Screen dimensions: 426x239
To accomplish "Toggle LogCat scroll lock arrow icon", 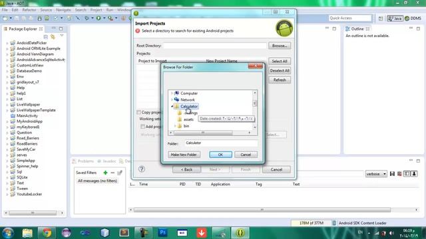I will [414, 174].
